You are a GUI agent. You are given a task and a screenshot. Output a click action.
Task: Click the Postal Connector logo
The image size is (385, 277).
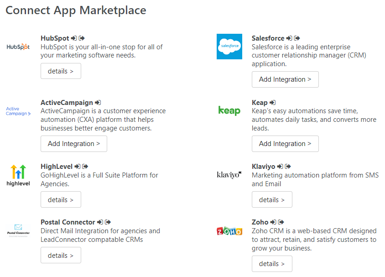click(18, 231)
